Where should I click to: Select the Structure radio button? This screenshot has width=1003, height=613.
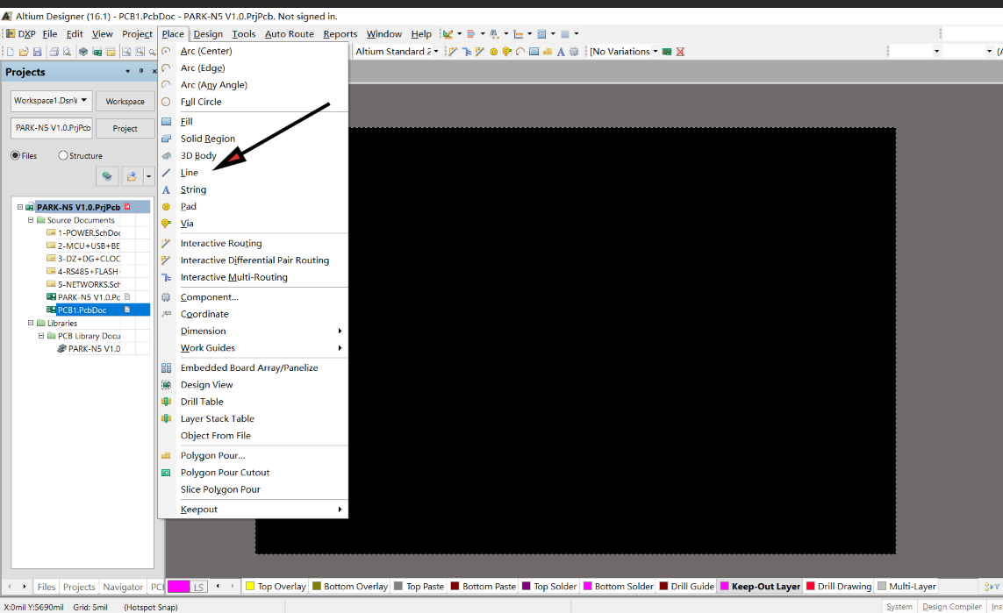pos(62,155)
